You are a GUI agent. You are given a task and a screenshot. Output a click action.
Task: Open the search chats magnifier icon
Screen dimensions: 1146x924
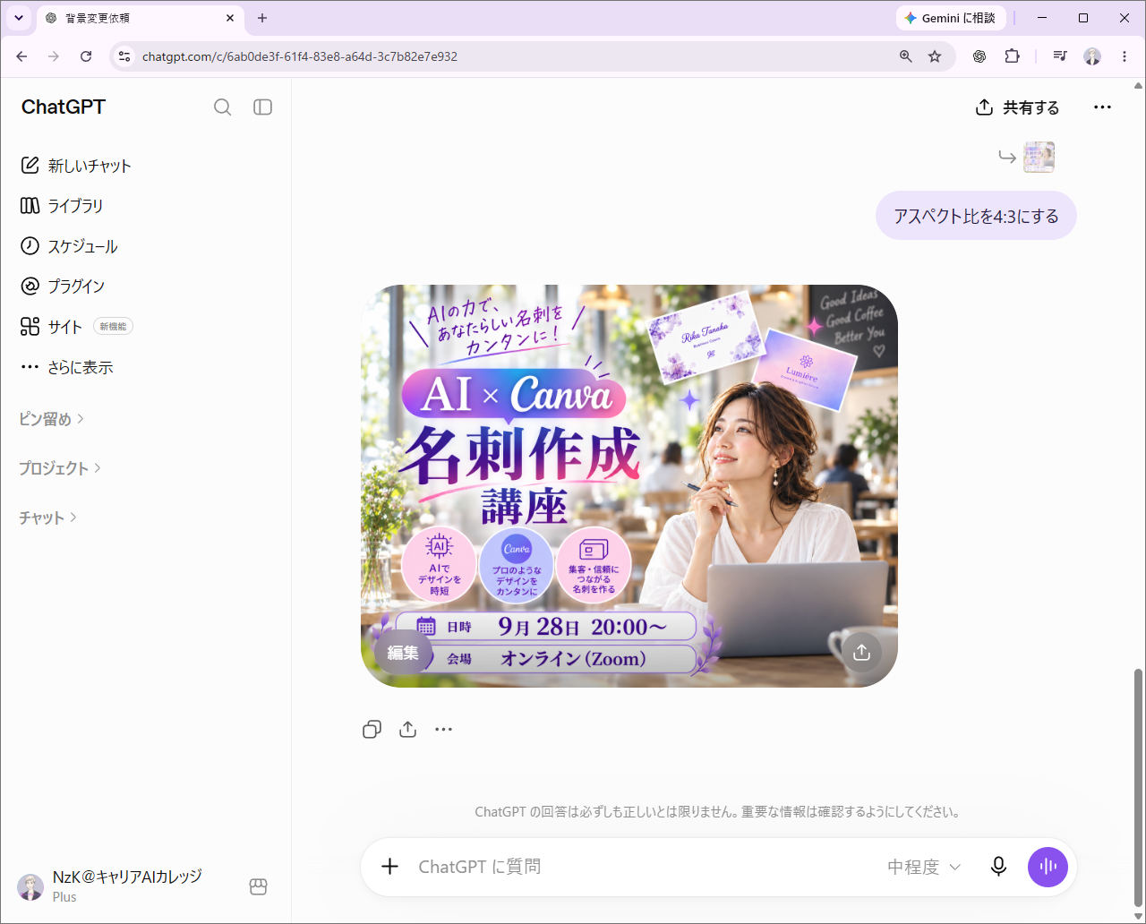(223, 107)
